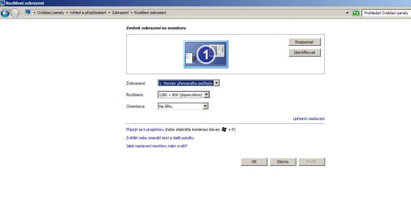The height and width of the screenshot is (210, 411).
Task: Open Upřesnit nastavení link
Action: coord(308,119)
